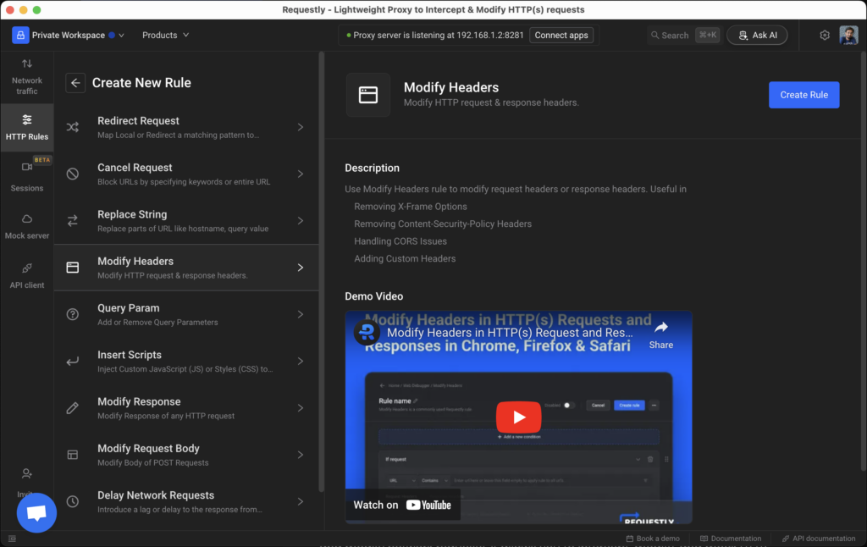The image size is (867, 547).
Task: Share the demo video
Action: click(660, 335)
